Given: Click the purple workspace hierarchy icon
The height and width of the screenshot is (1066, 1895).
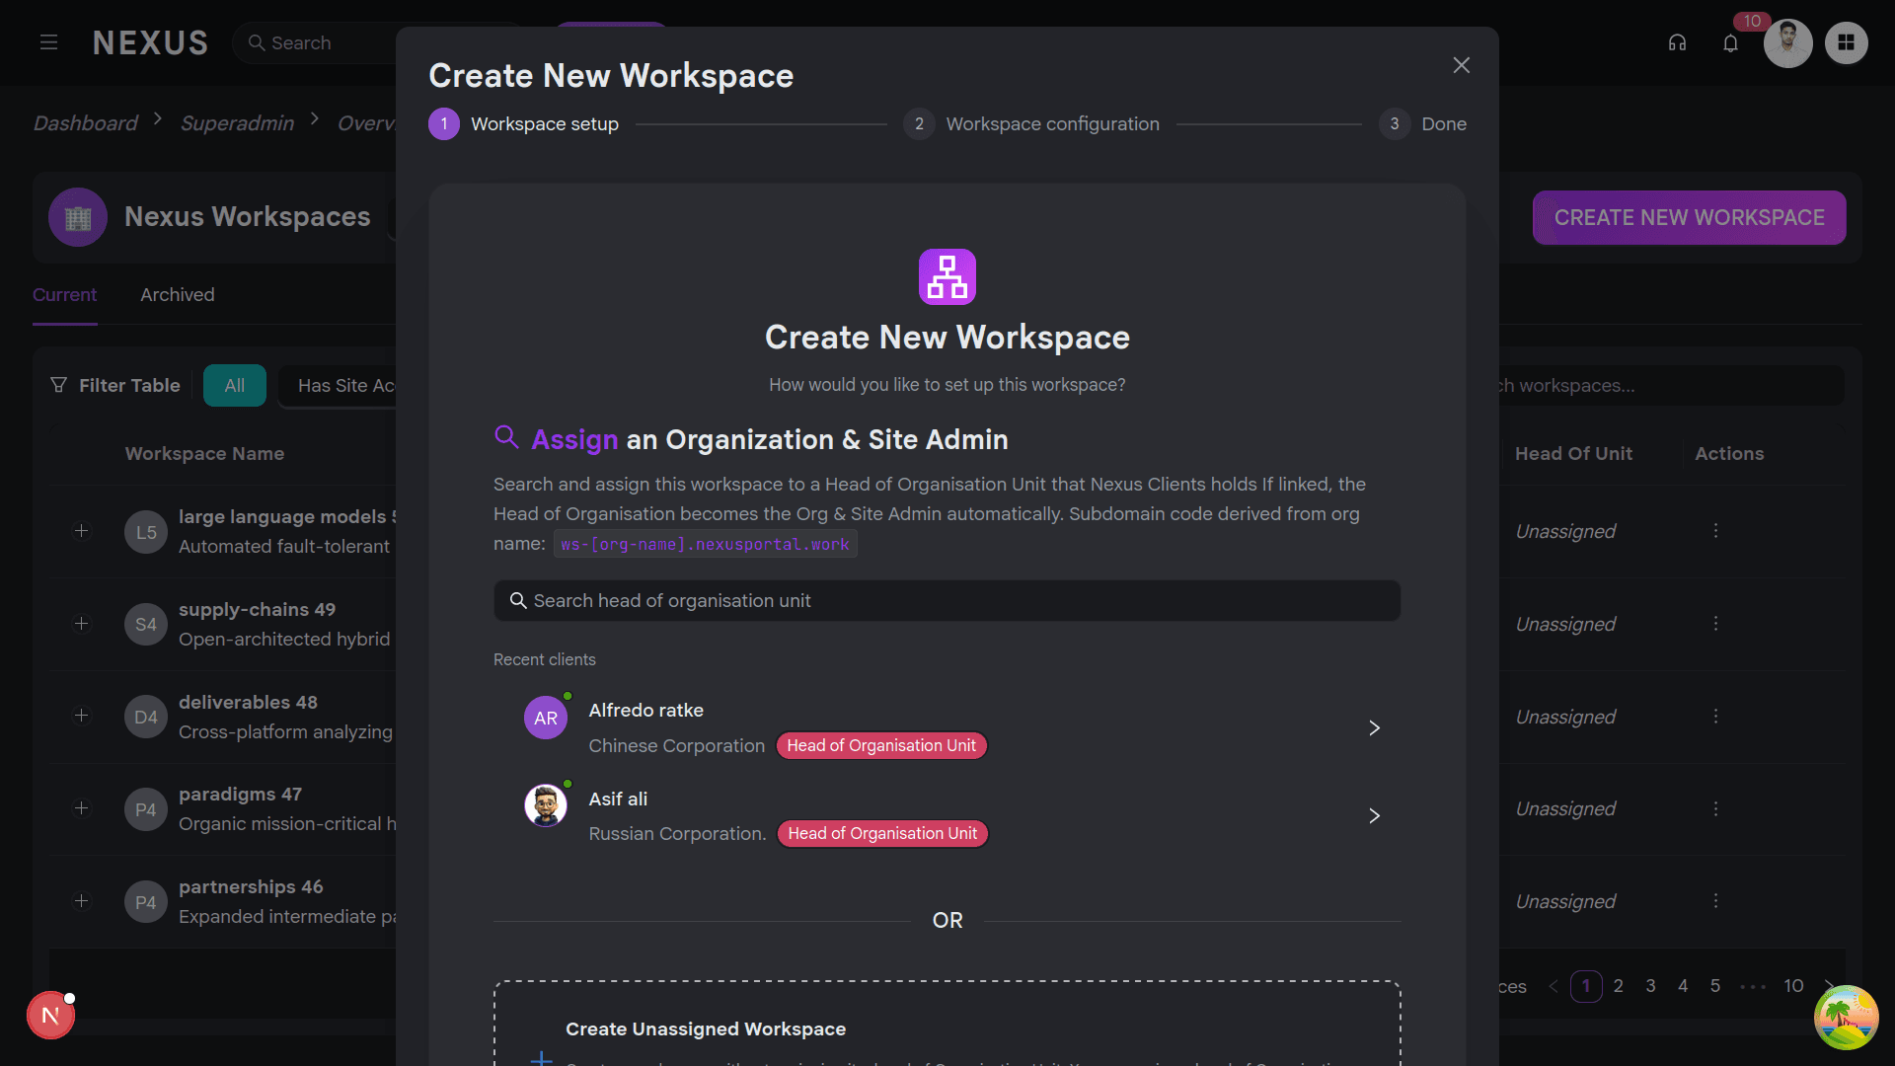Looking at the screenshot, I should [947, 276].
